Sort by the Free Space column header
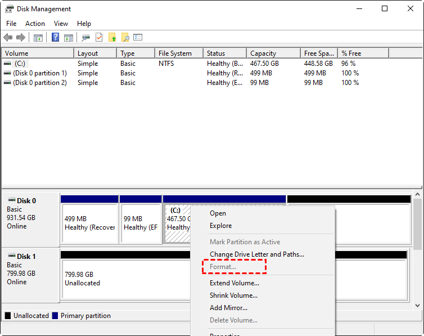Viewport: 424px width, 336px height. (x=319, y=53)
